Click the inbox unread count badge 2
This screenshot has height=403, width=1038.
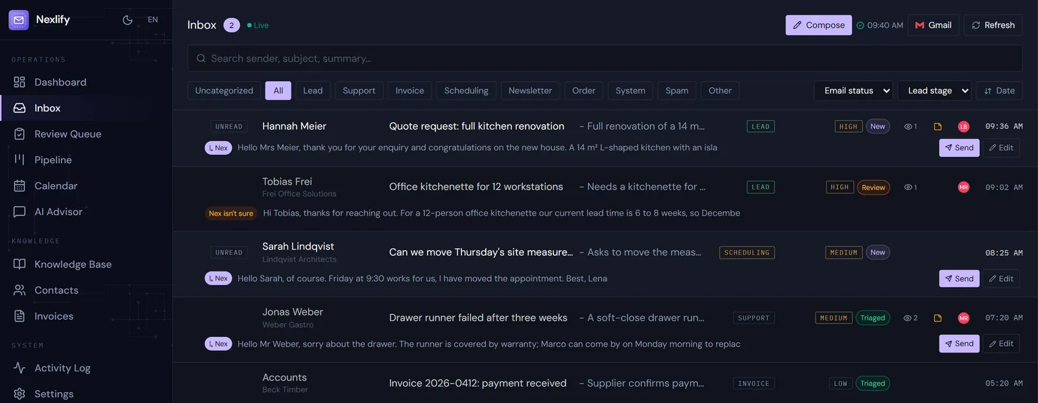[x=232, y=25]
